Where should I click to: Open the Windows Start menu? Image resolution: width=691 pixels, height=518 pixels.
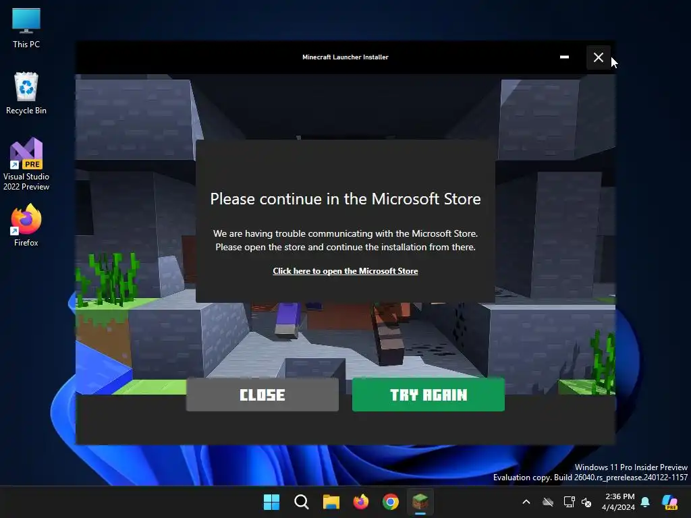[x=271, y=502]
